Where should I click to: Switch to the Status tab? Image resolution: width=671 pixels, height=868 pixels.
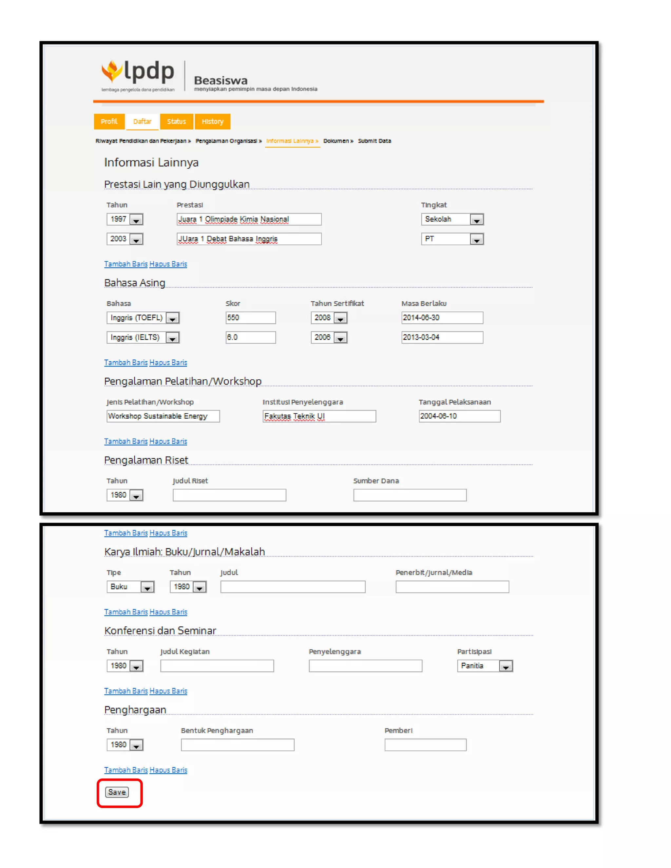click(x=176, y=122)
